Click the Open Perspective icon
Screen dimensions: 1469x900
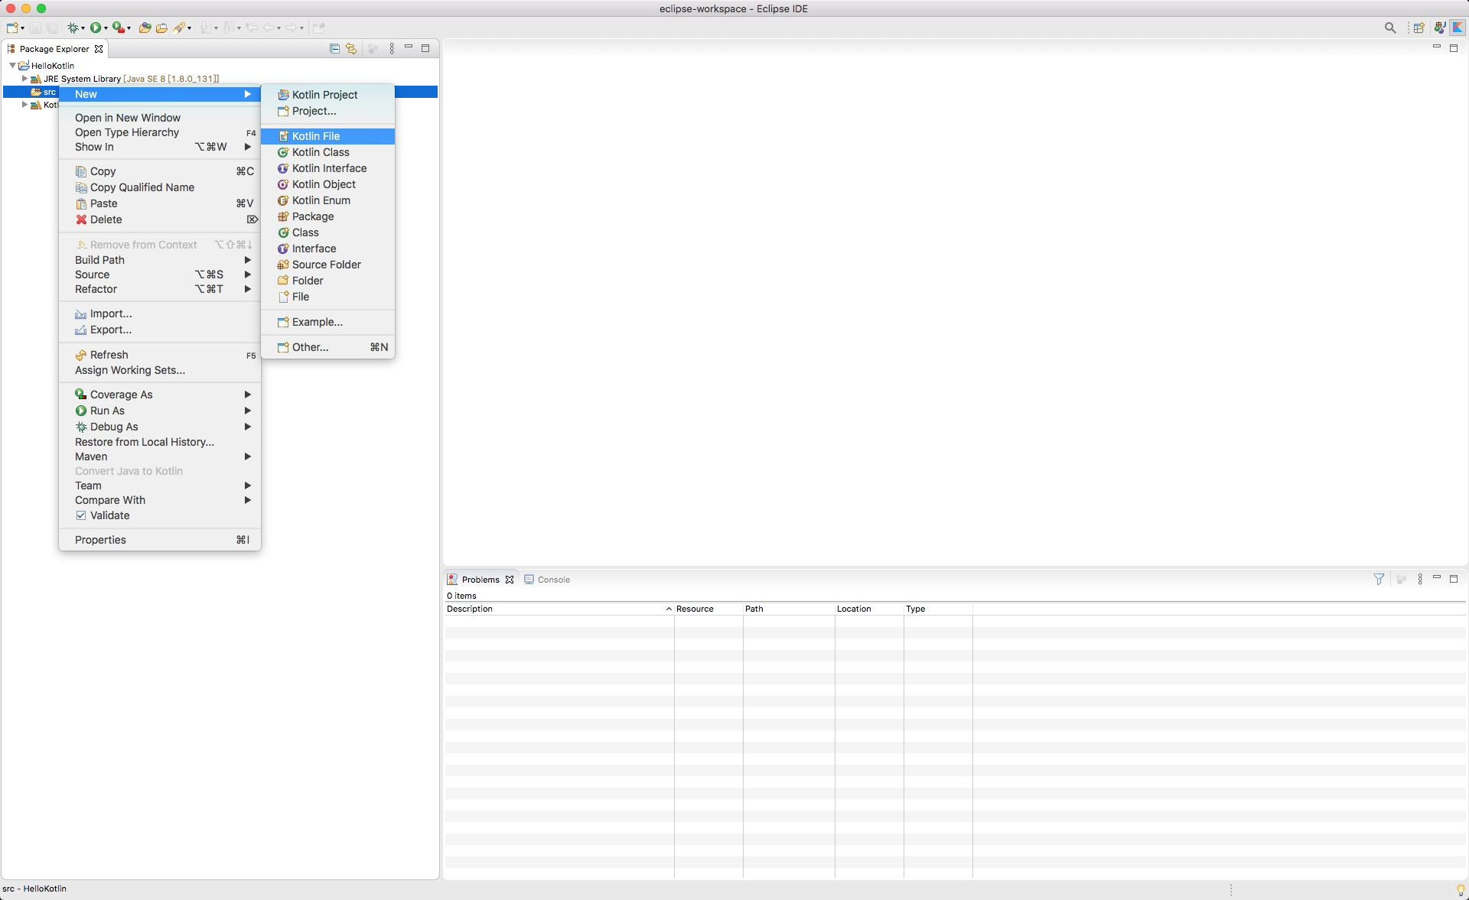[x=1419, y=28]
